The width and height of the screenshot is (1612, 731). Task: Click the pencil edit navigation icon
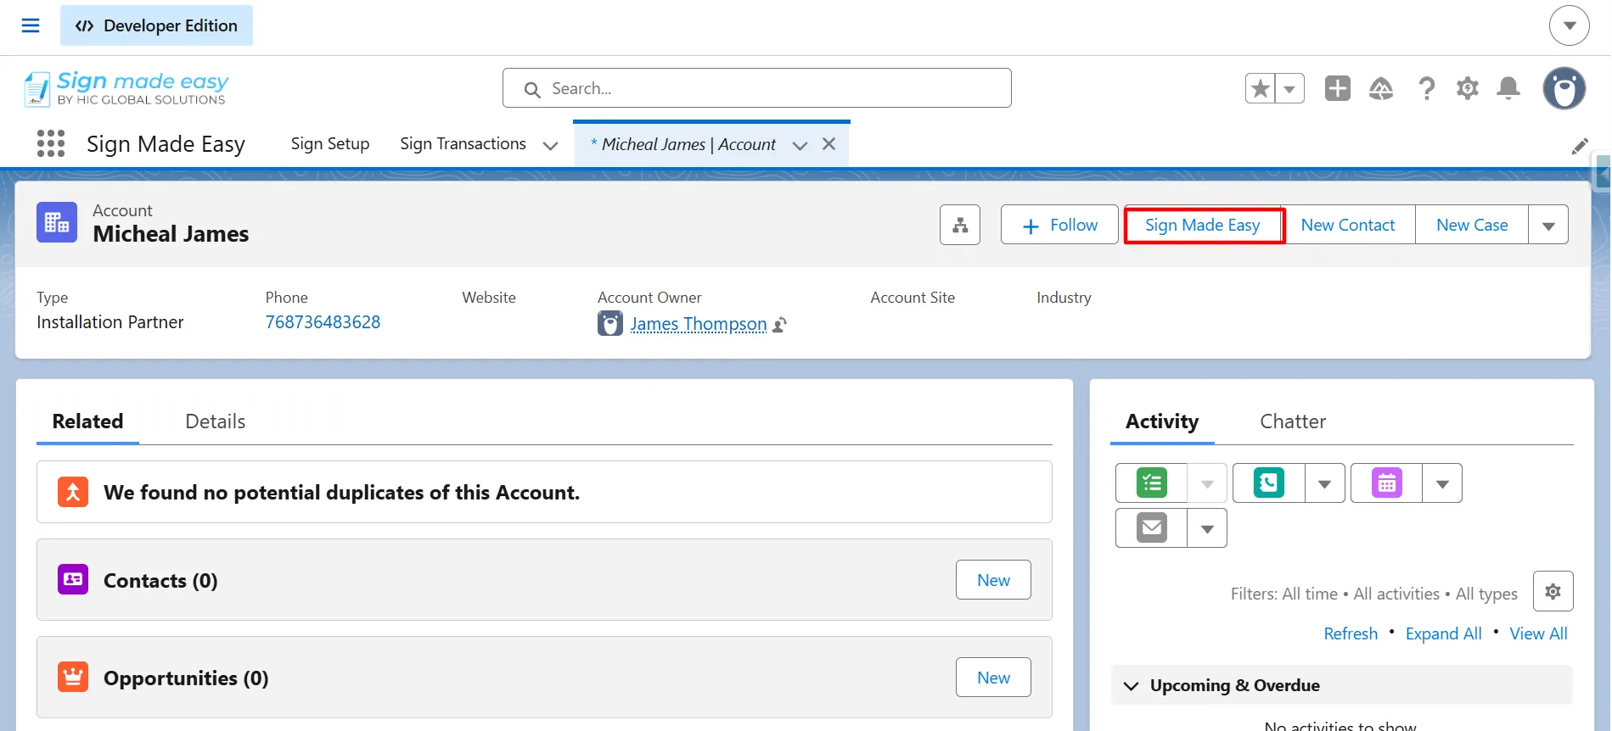1579,147
